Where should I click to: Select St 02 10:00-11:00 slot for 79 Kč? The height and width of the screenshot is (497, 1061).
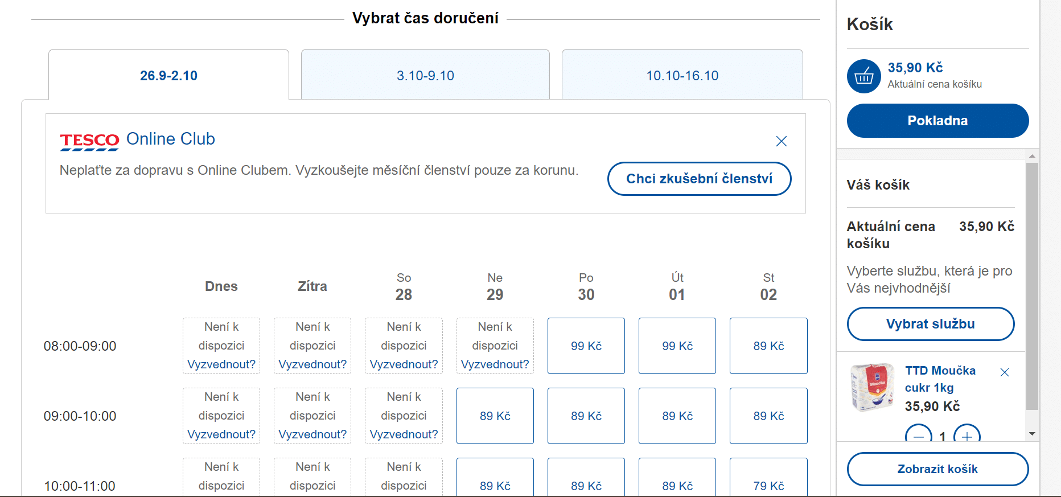[768, 477]
